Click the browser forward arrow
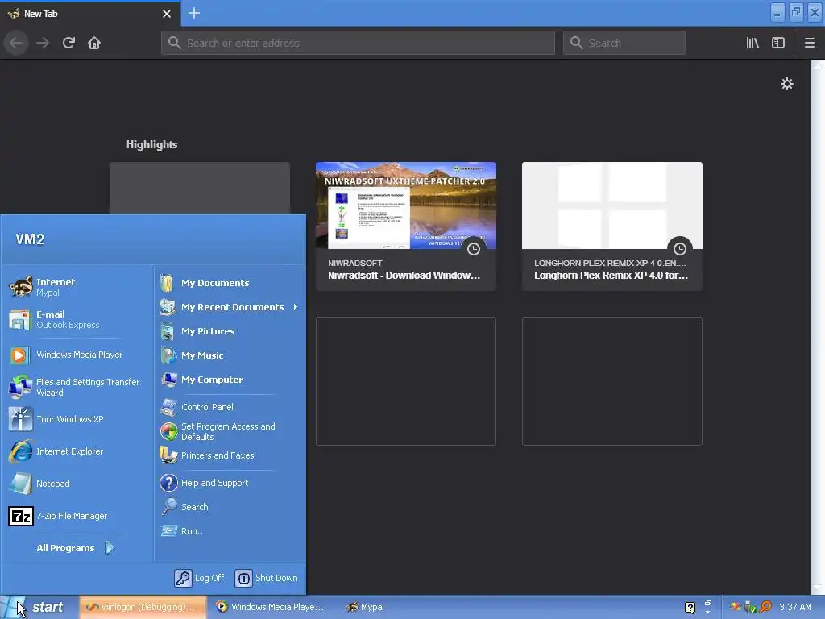825x619 pixels. [43, 43]
